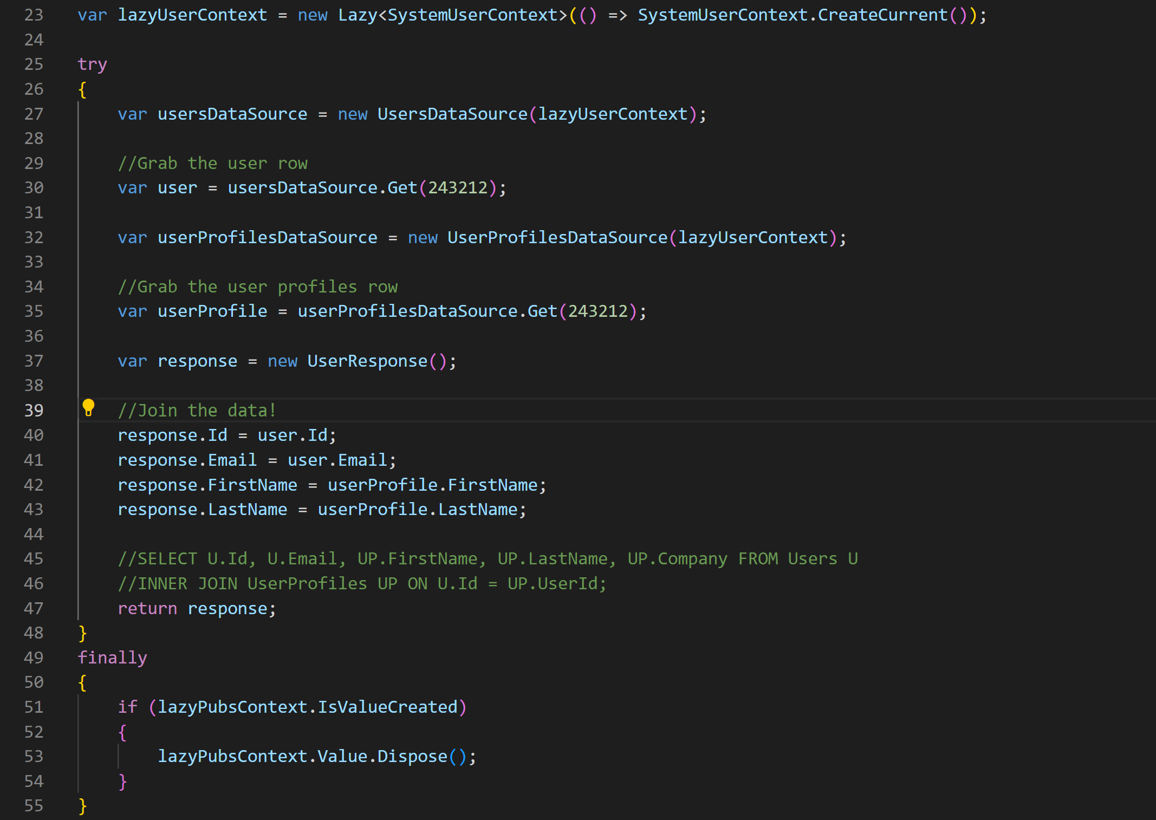Click the number 243212 on line 35
The height and width of the screenshot is (820, 1156).
coord(598,311)
